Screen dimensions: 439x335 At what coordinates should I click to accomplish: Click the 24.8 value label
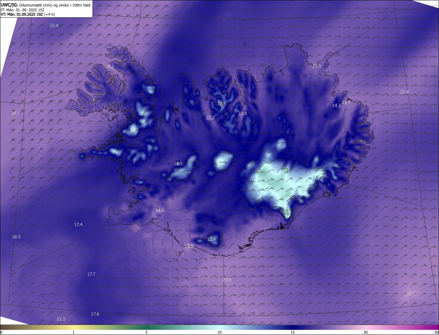coord(227,280)
